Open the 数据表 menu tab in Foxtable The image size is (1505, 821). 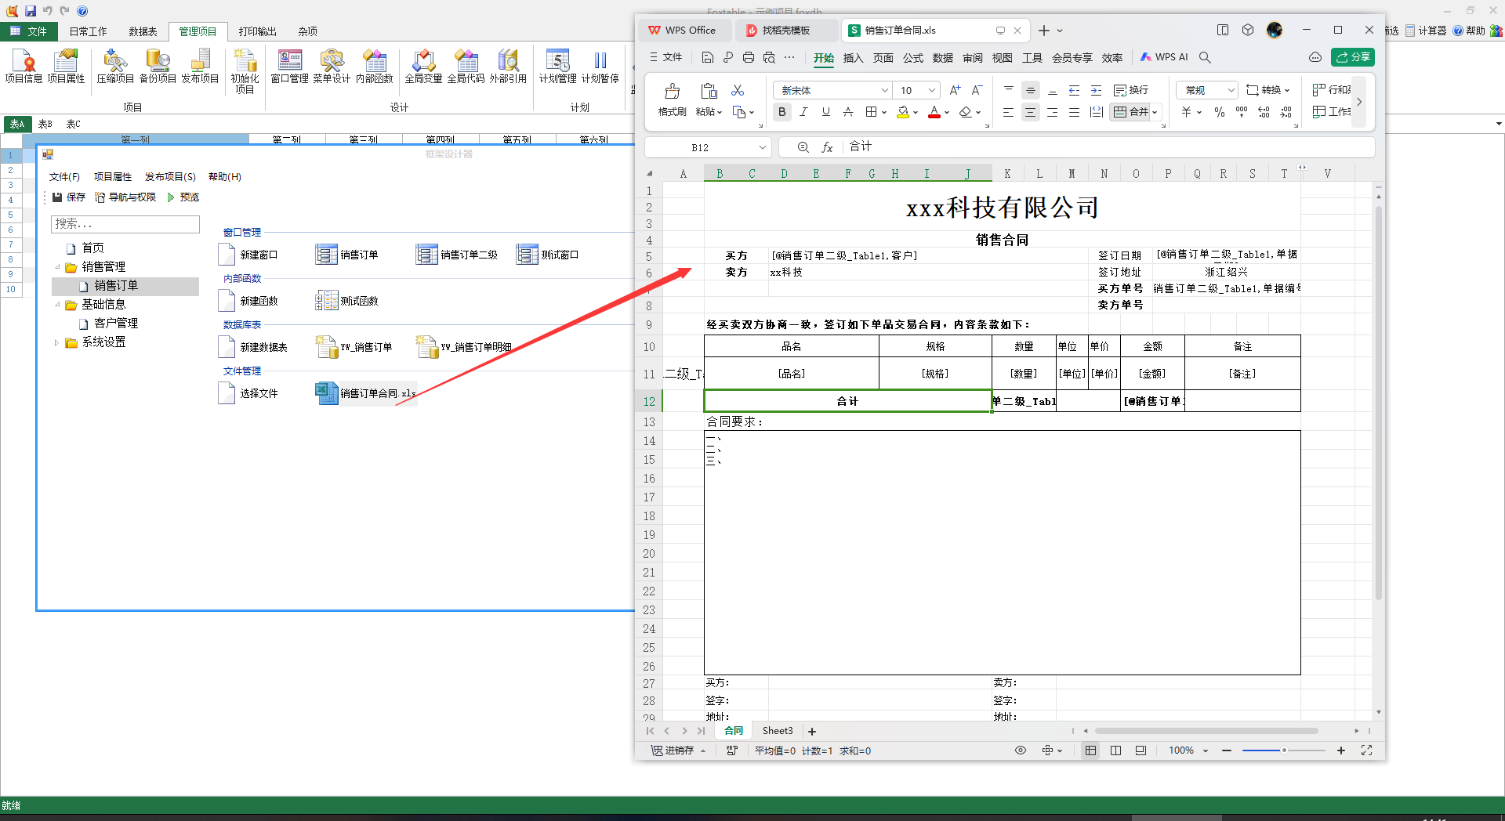143,31
